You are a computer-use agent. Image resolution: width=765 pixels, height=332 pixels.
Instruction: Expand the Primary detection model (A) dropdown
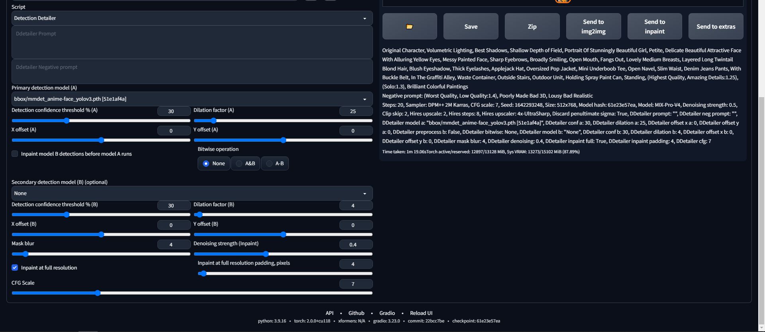(x=192, y=99)
